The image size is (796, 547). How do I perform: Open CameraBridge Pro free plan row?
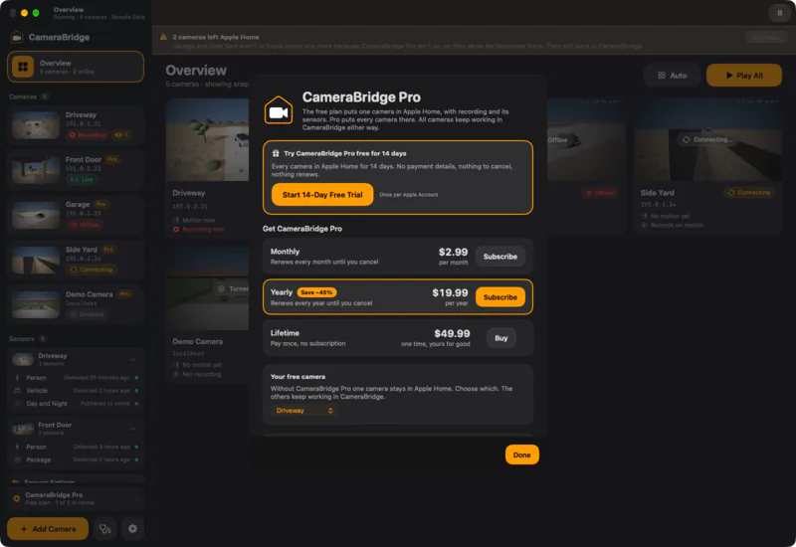76,498
